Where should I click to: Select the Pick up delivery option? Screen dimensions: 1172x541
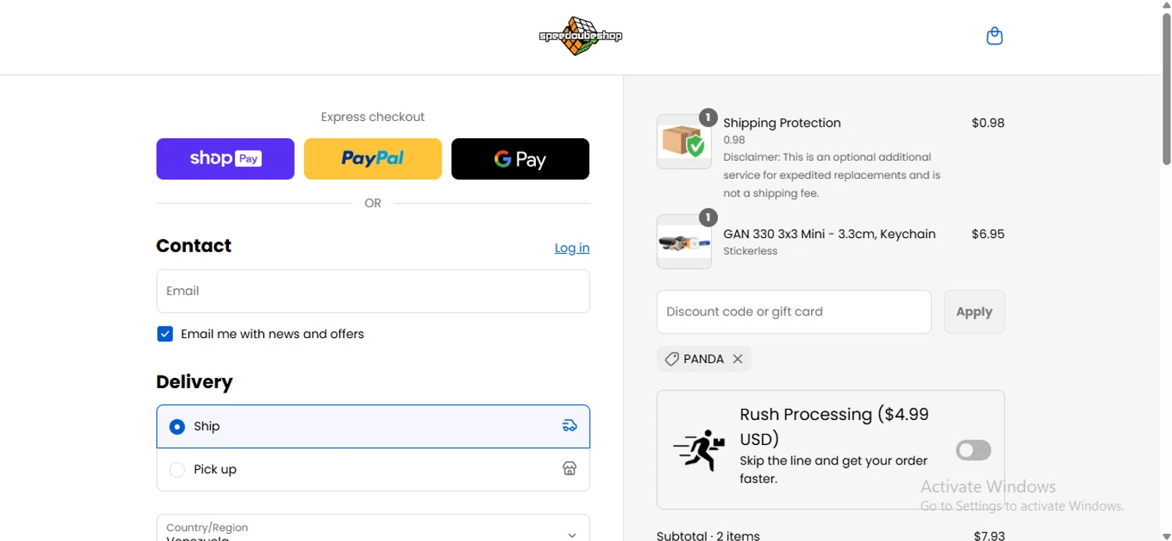click(177, 469)
